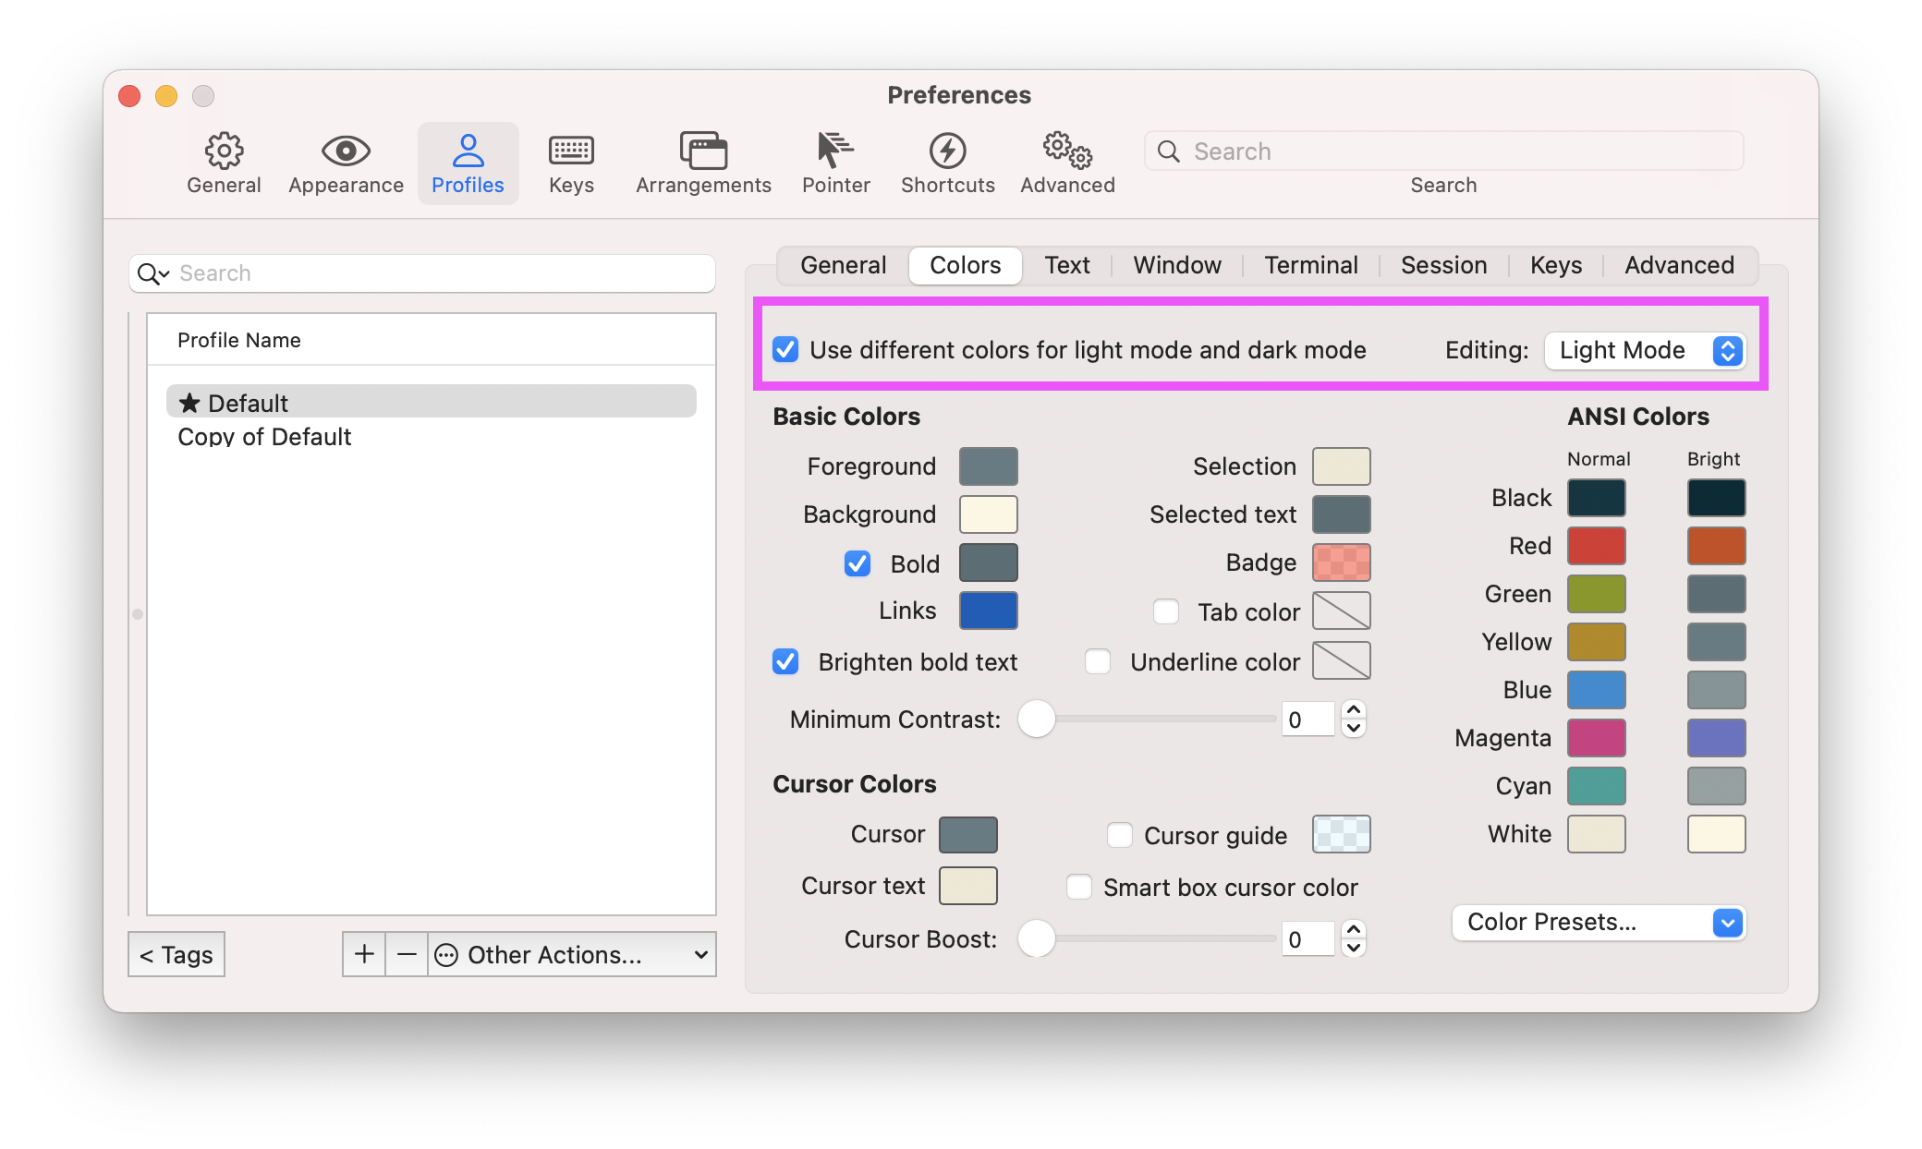1922x1149 pixels.
Task: Enable the Cursor guide checkbox
Action: [x=1120, y=835]
